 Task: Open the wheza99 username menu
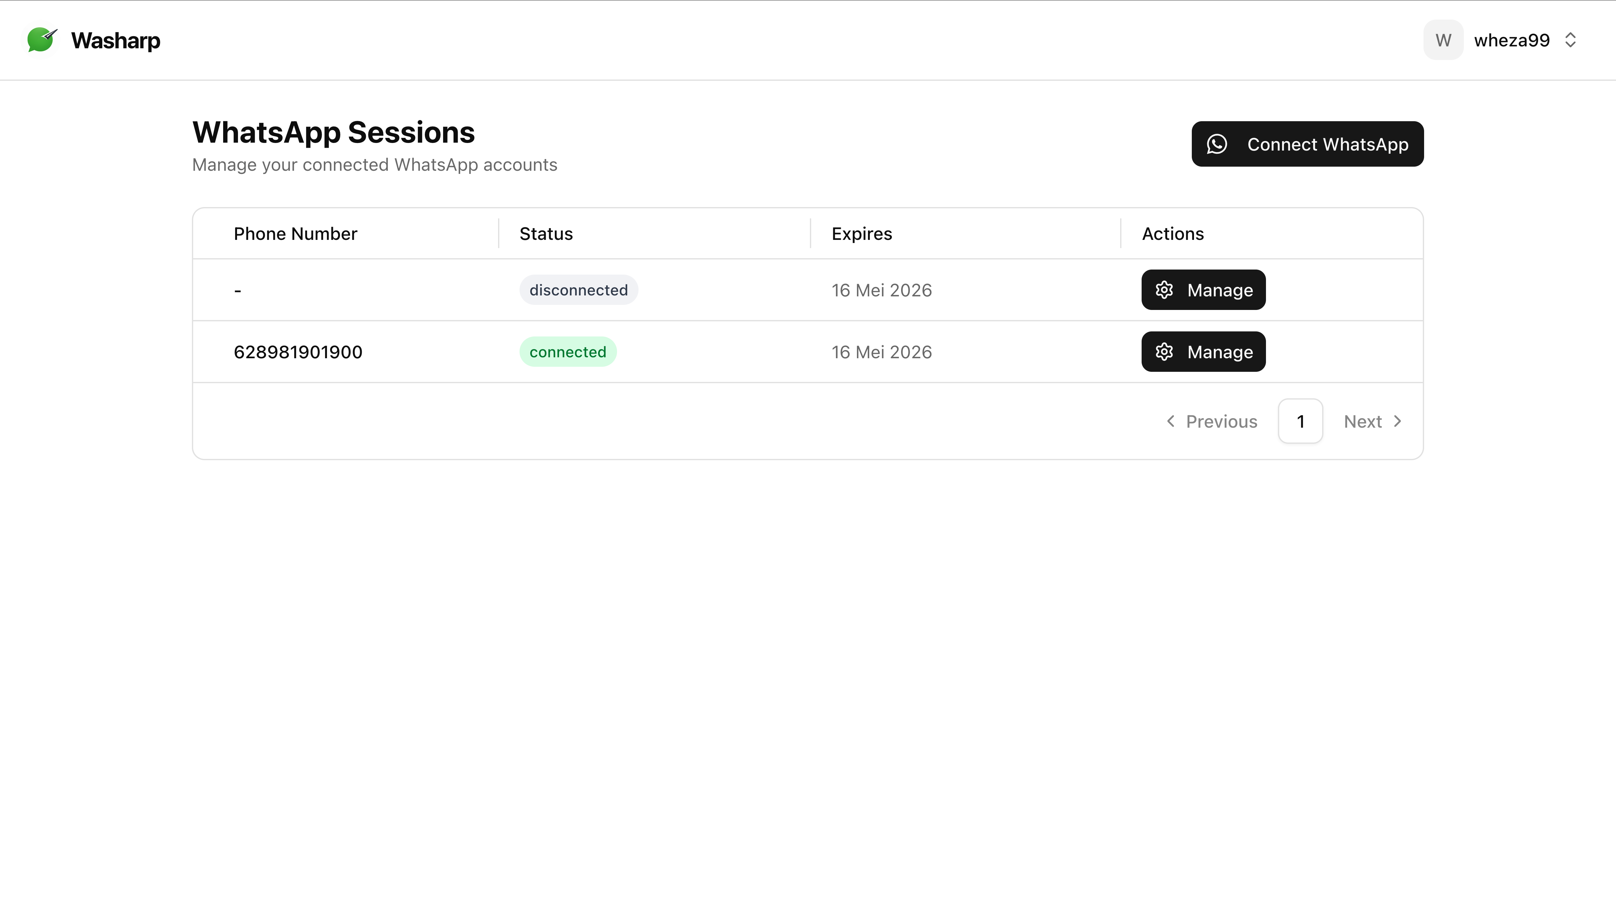(1511, 40)
